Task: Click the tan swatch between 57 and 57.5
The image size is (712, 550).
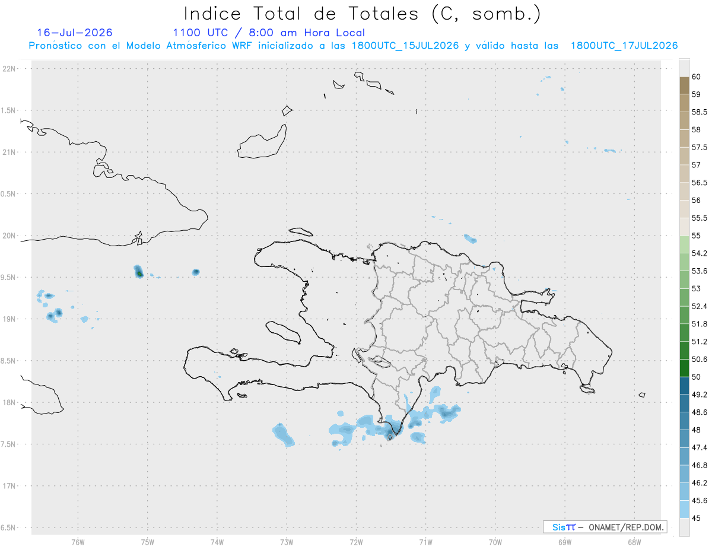Action: tap(684, 156)
